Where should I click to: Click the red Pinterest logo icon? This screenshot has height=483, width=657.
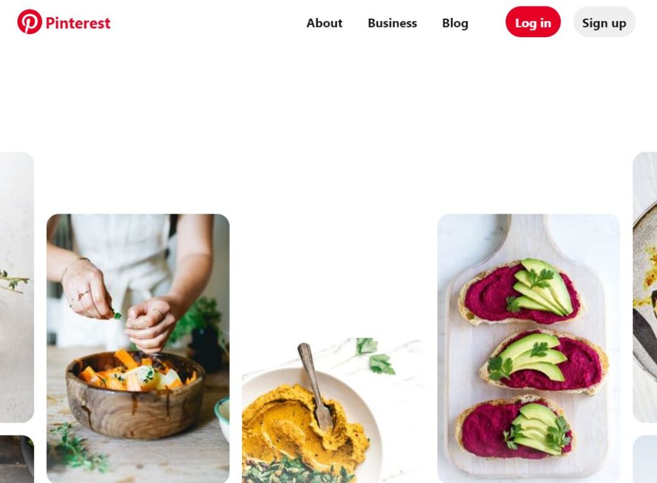[x=30, y=22]
